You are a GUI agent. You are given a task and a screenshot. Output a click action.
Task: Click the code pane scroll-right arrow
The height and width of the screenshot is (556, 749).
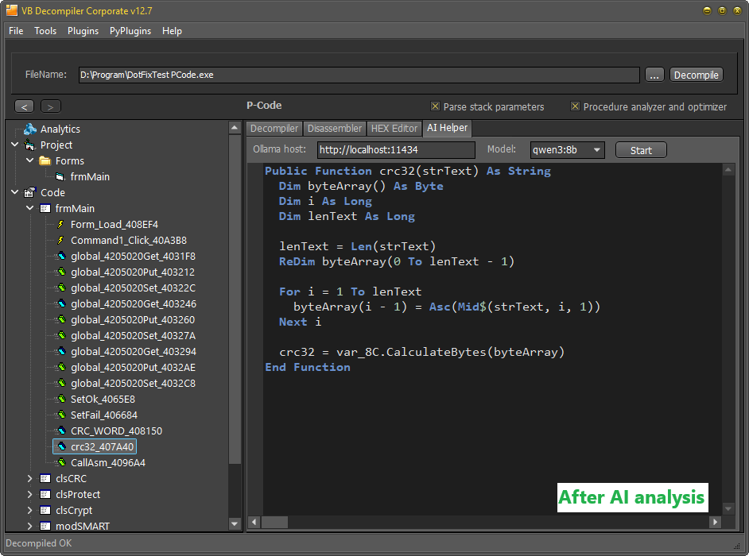coord(715,522)
